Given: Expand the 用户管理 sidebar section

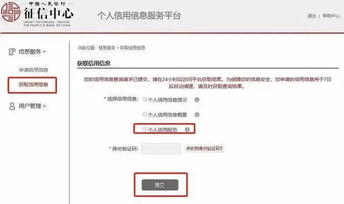Looking at the screenshot, I should [32, 106].
